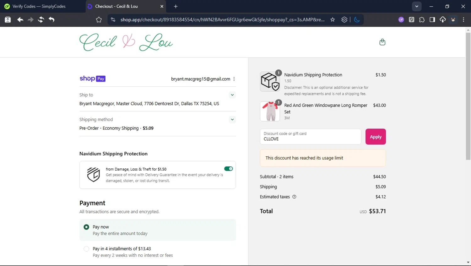Open the extensions puzzle piece icon
The height and width of the screenshot is (266, 471).
pos(422,19)
